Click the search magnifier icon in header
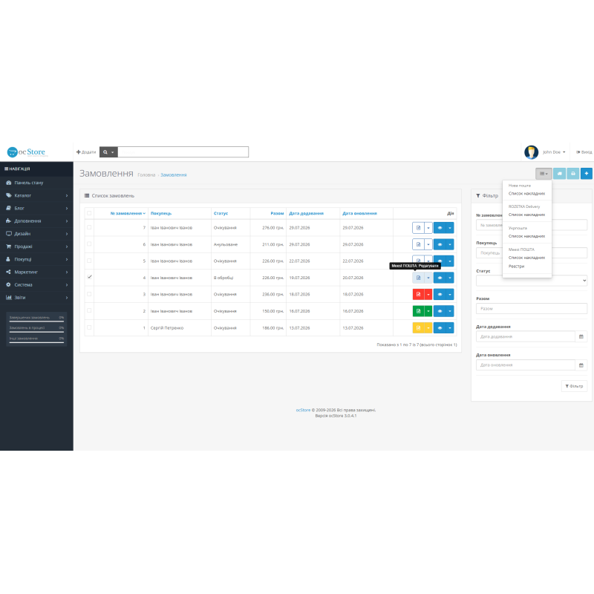The width and height of the screenshot is (594, 594). coord(105,152)
